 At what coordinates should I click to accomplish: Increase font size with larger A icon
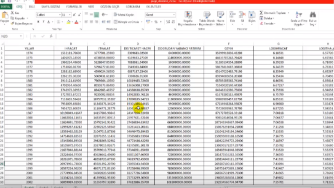pyautogui.click(x=74, y=15)
